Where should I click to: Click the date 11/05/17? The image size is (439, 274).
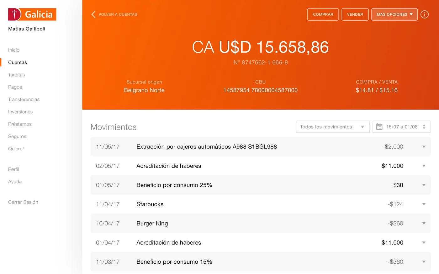108,147
